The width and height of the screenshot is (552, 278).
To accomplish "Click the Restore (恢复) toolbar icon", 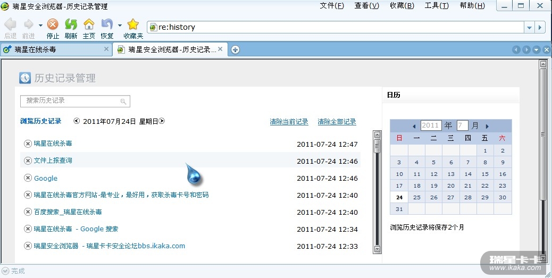I will coord(107,24).
